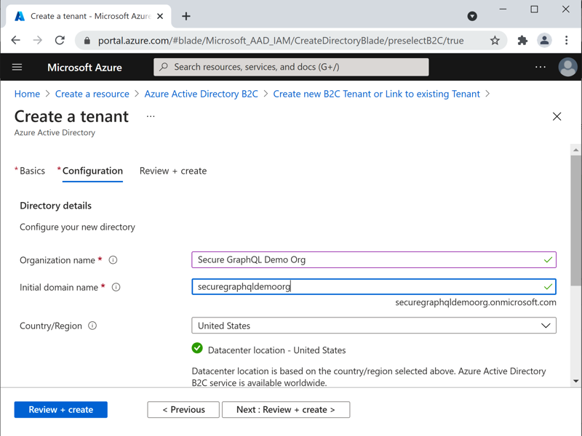Open Create a resource breadcrumb
Screen dimensions: 582x436
(92, 94)
